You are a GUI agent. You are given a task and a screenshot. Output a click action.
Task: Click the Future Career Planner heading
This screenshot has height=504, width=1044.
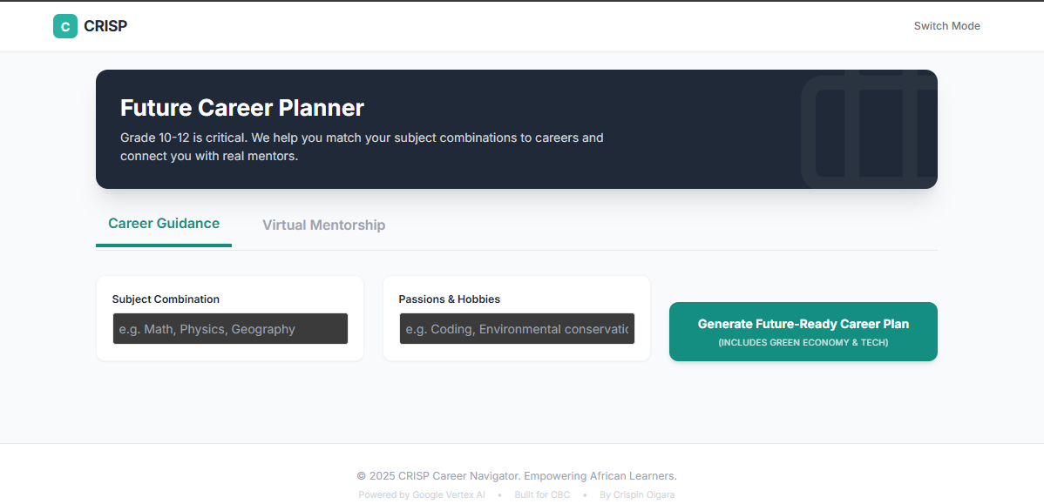pos(242,108)
